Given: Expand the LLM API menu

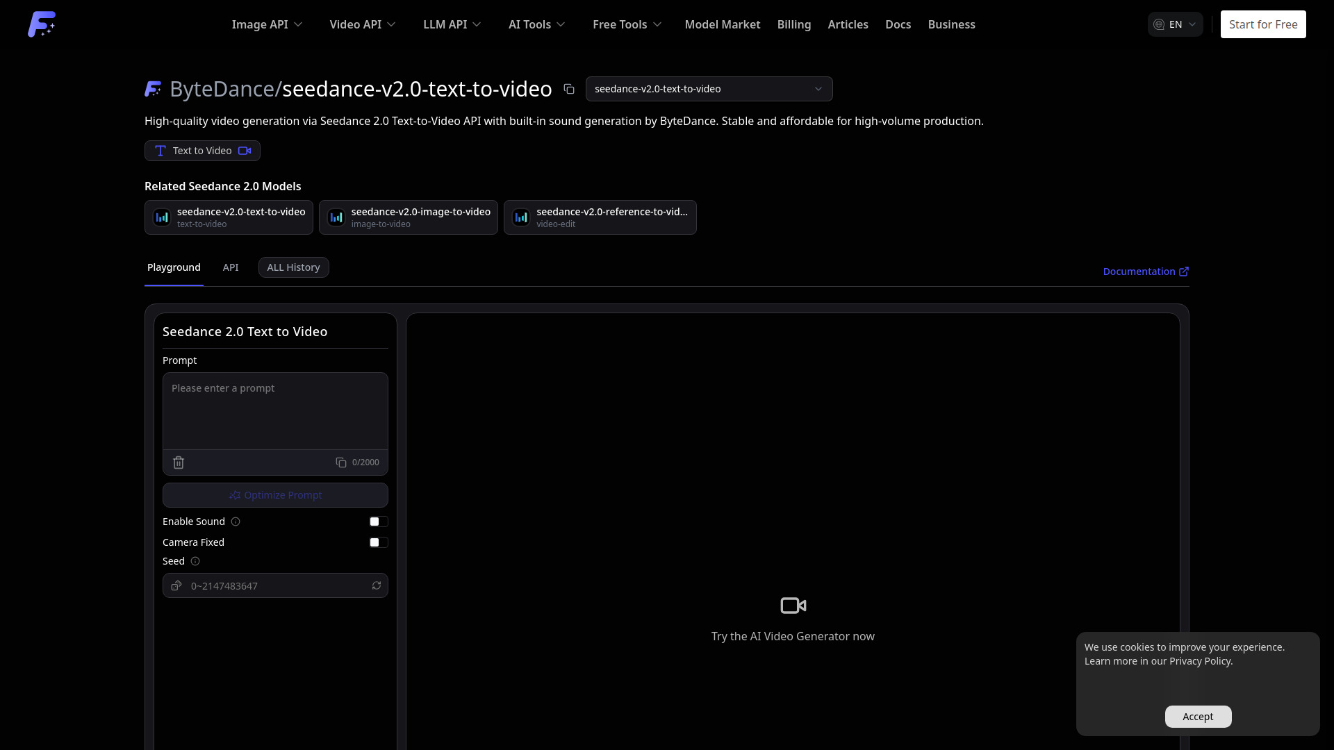Looking at the screenshot, I should click(452, 24).
